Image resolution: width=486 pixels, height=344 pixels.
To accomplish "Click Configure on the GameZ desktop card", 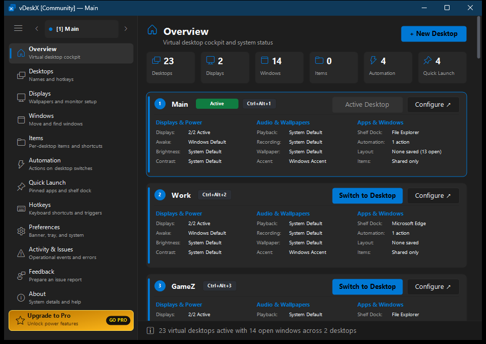I will click(433, 287).
